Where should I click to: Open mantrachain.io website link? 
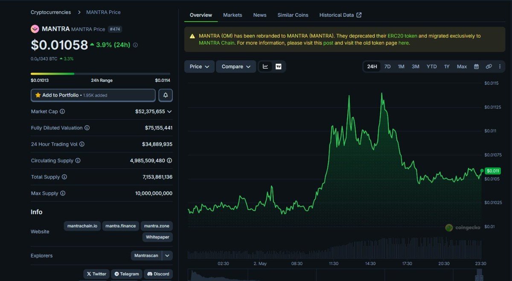tap(82, 226)
